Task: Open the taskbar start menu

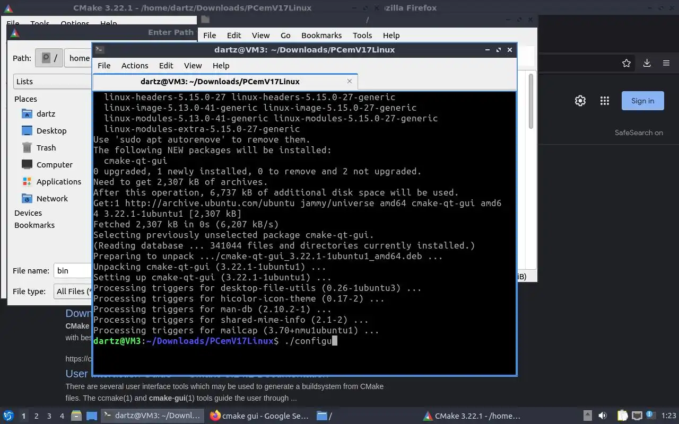Action: [8, 416]
